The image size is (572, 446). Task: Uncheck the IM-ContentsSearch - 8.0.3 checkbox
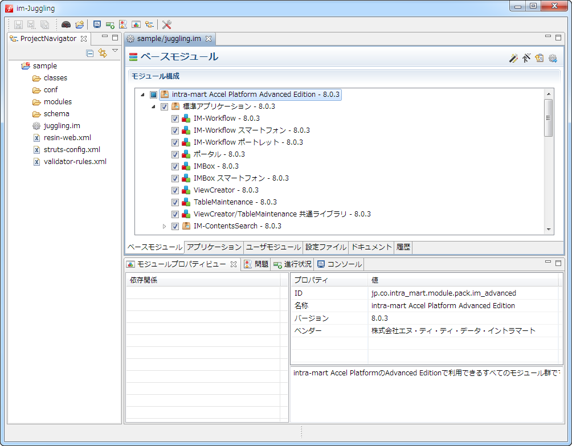pos(175,227)
